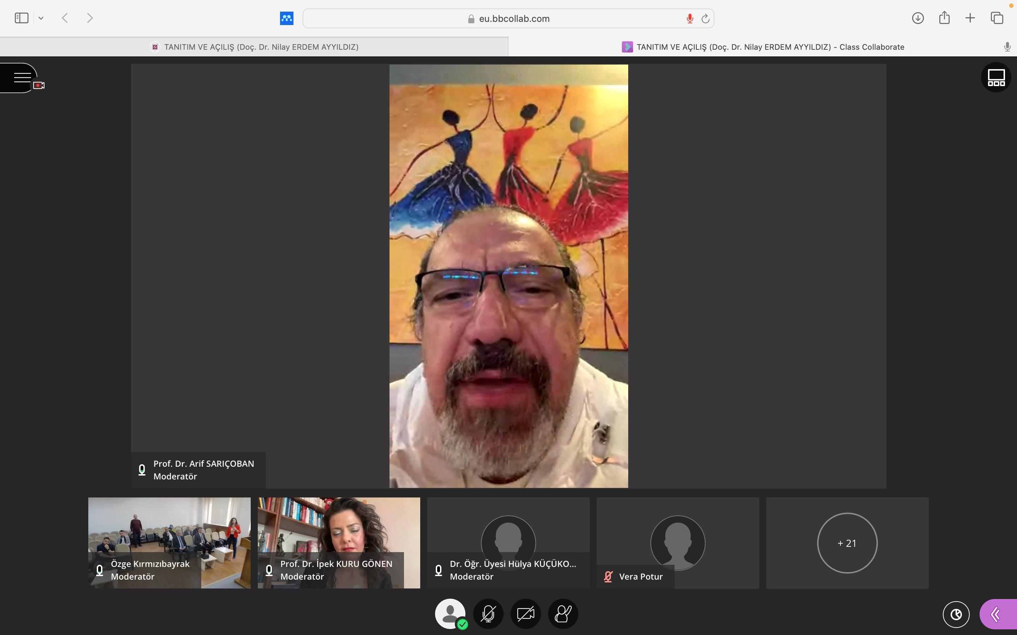Viewport: 1017px width, 635px height.
Task: Click the microphone icon beside Arif SARIÇOBAN
Action: 142,470
